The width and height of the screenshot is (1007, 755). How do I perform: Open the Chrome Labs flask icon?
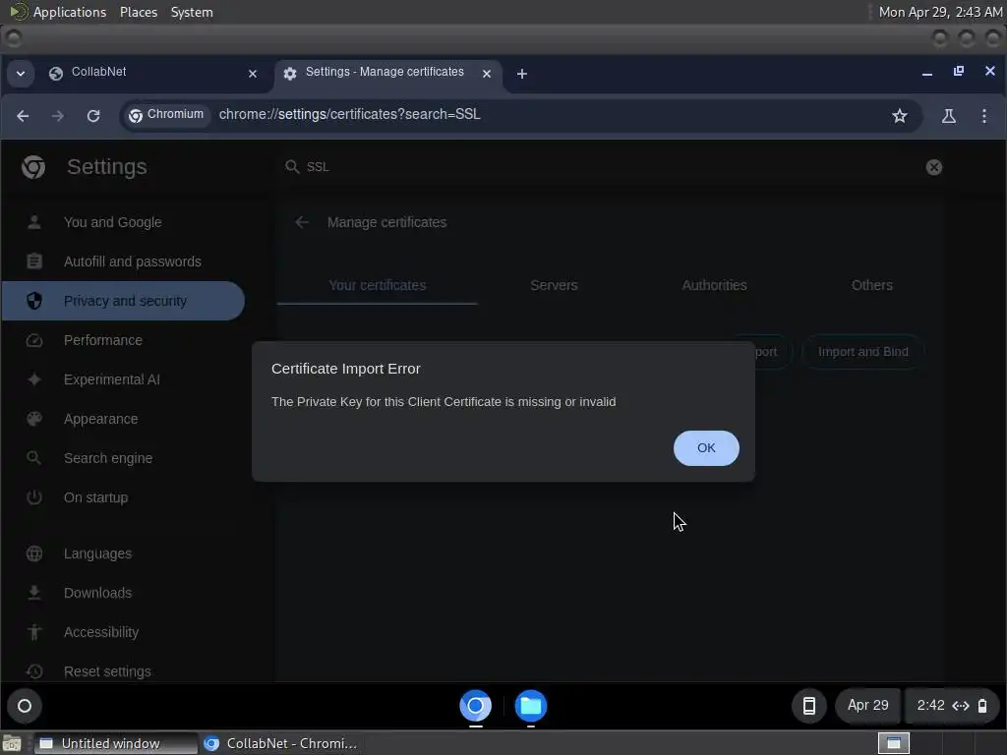click(949, 116)
